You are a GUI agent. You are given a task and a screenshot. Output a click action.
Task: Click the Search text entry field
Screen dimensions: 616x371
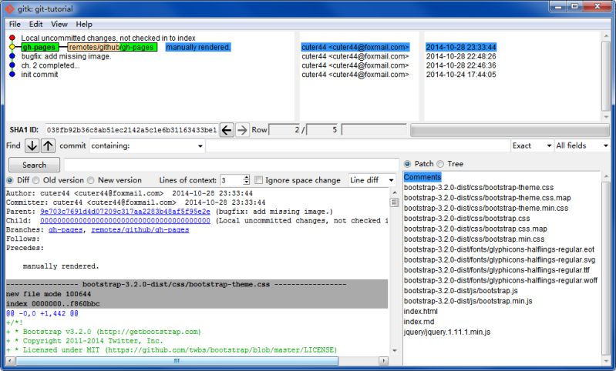231,165
